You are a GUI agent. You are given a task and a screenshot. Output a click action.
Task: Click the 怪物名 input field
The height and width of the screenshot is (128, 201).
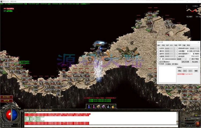(190, 67)
